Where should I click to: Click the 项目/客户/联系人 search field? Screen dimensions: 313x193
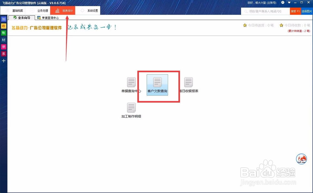click(264, 11)
